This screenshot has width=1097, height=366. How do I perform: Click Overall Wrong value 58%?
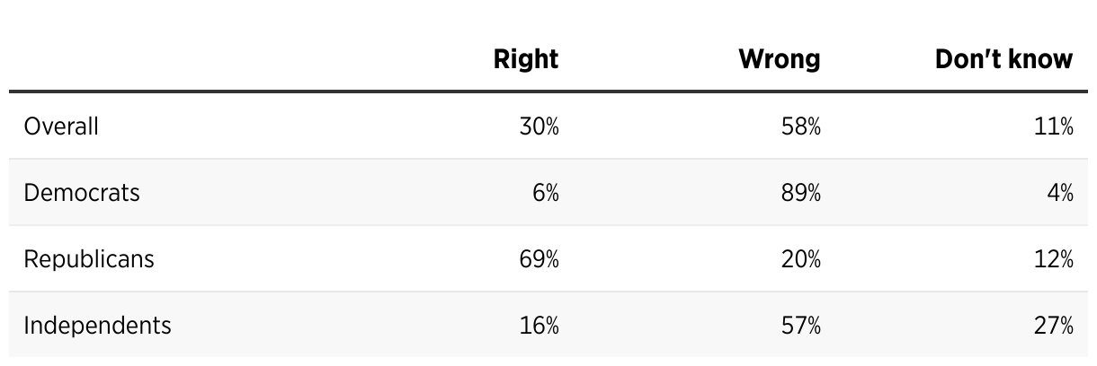point(801,126)
